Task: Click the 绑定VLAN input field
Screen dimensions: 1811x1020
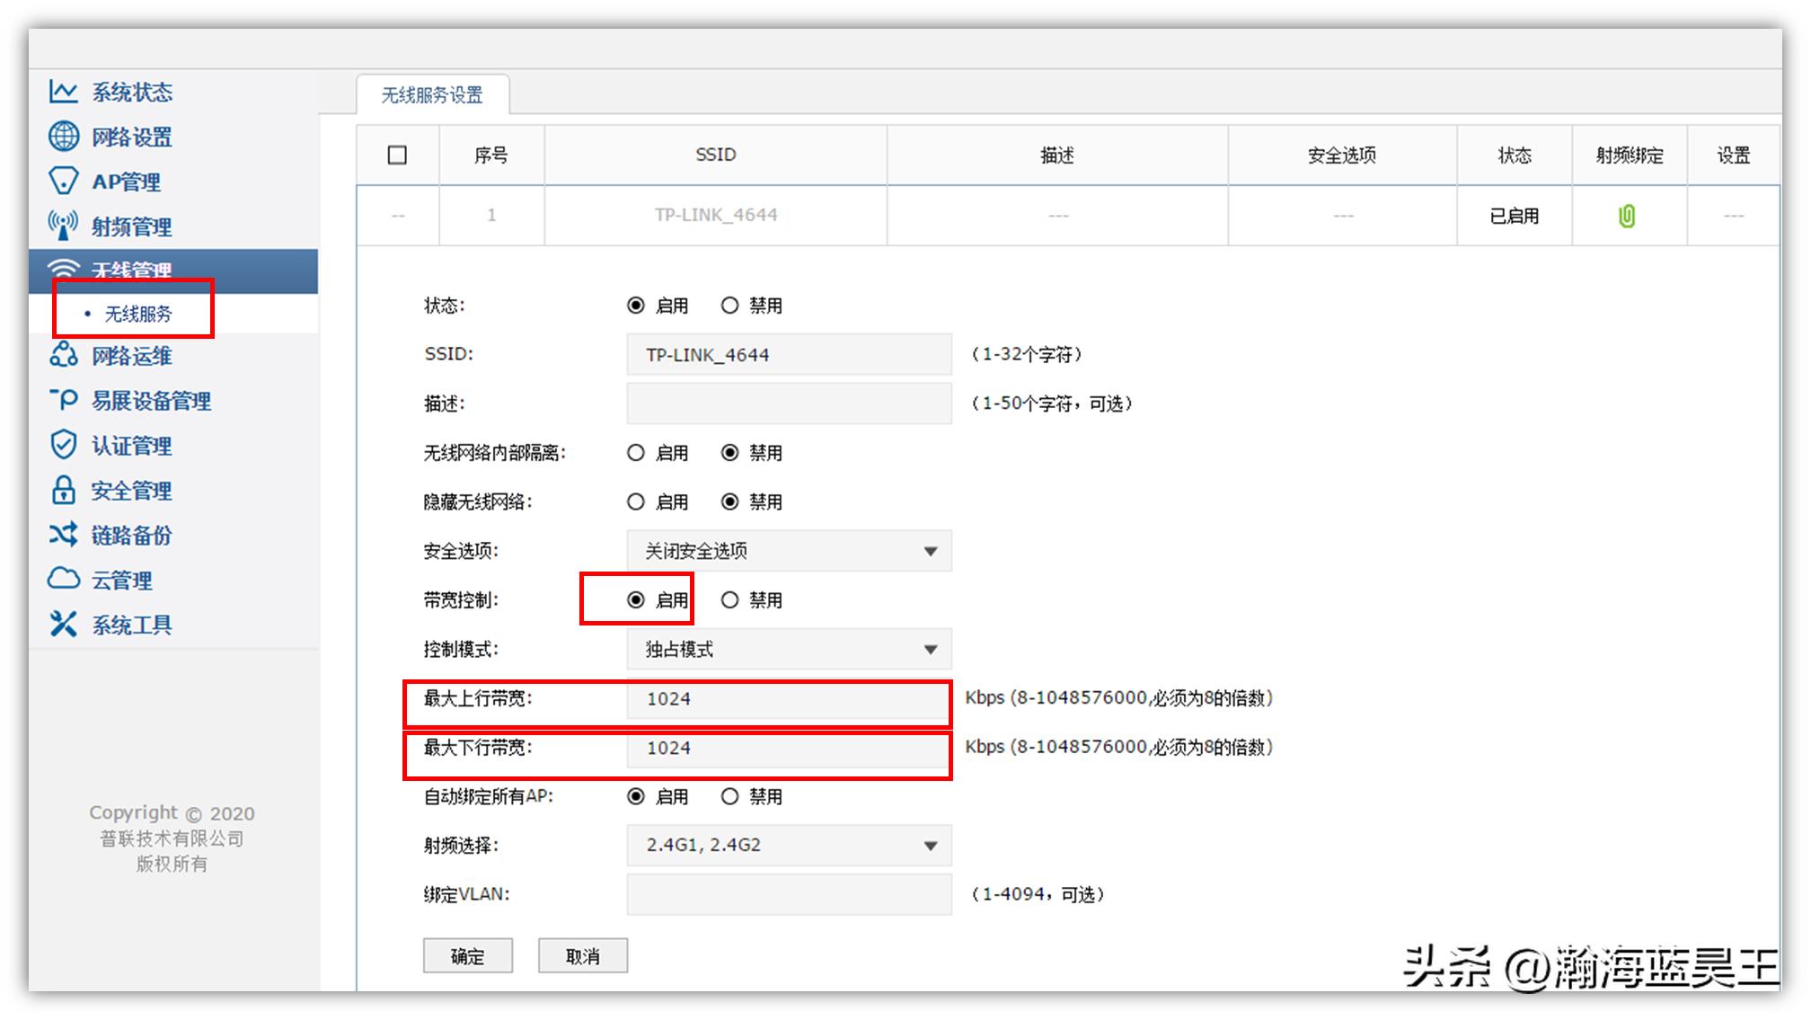Action: click(789, 893)
